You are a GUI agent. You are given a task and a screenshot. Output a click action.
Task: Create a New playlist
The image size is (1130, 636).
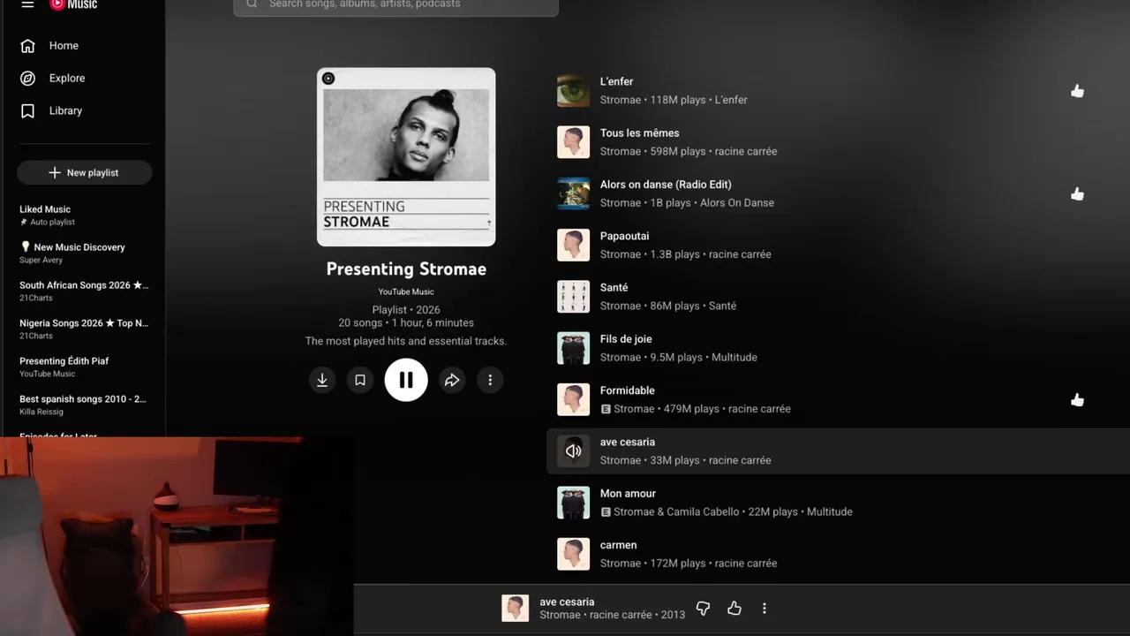pyautogui.click(x=84, y=173)
